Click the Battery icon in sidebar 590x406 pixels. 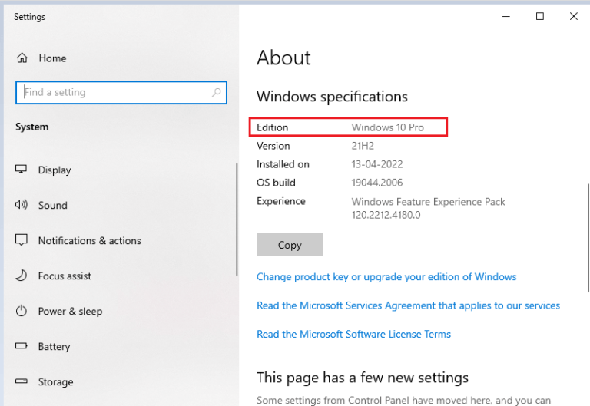click(22, 347)
